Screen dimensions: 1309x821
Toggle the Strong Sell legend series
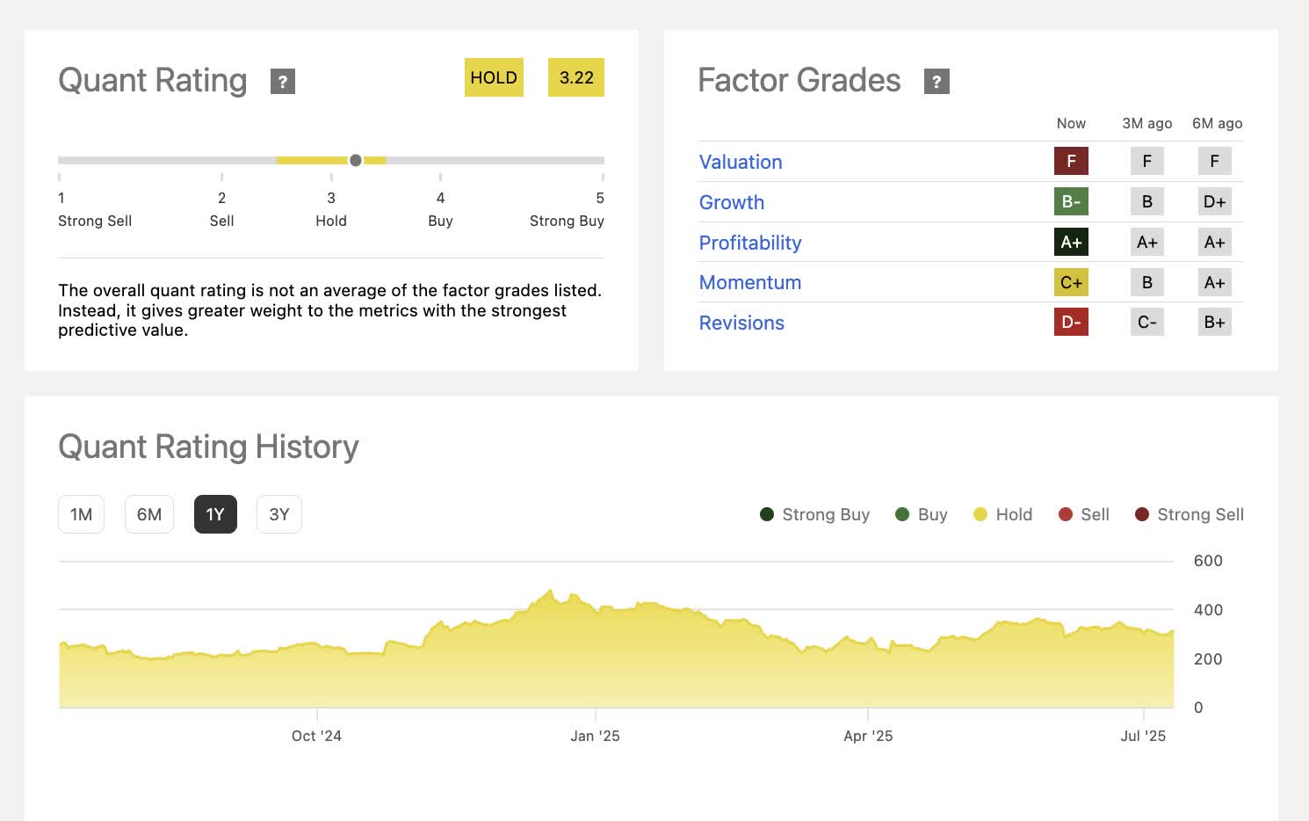(1189, 515)
